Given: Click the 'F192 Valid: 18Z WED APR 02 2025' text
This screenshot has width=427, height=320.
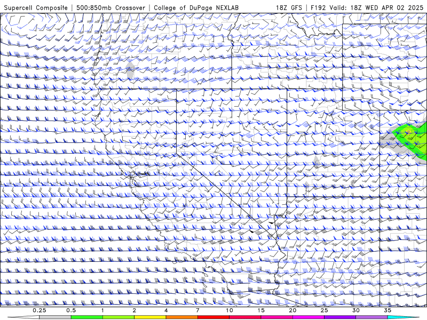Looking at the screenshot, I should pos(367,8).
